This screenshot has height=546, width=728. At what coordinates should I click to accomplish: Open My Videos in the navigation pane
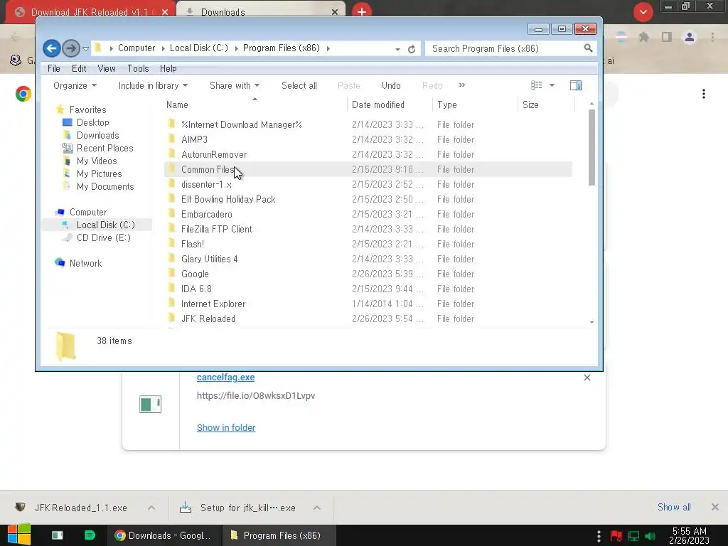[x=97, y=161]
